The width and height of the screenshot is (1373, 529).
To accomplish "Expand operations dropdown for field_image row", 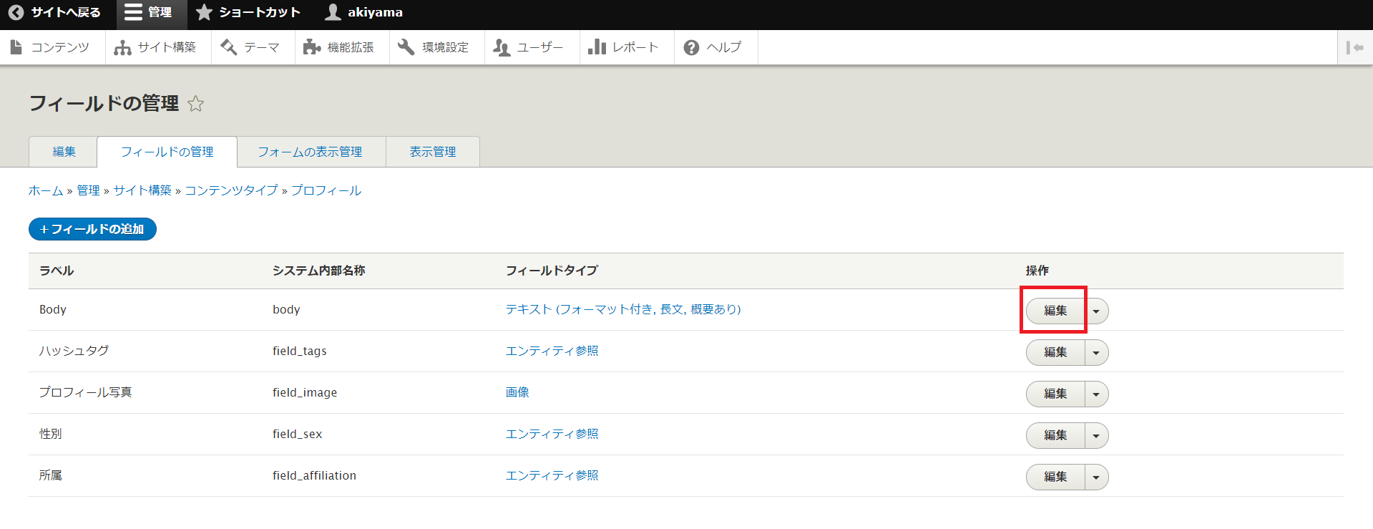I will (1096, 394).
